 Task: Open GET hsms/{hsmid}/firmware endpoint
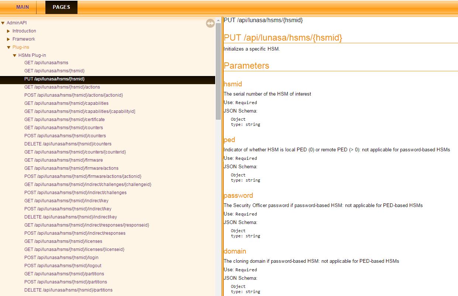coord(63,160)
